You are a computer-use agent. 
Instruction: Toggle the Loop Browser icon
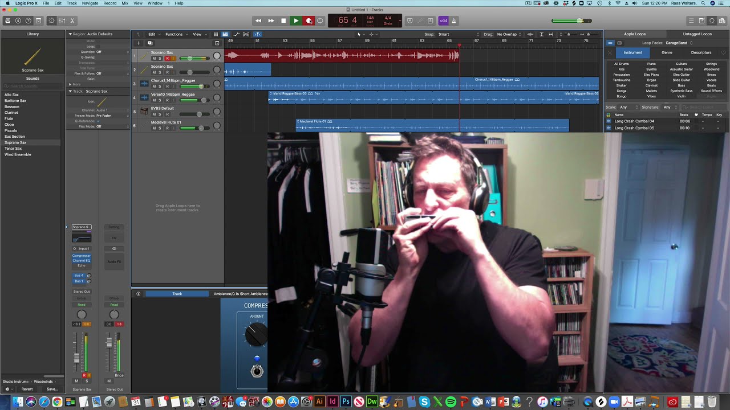pyautogui.click(x=712, y=20)
